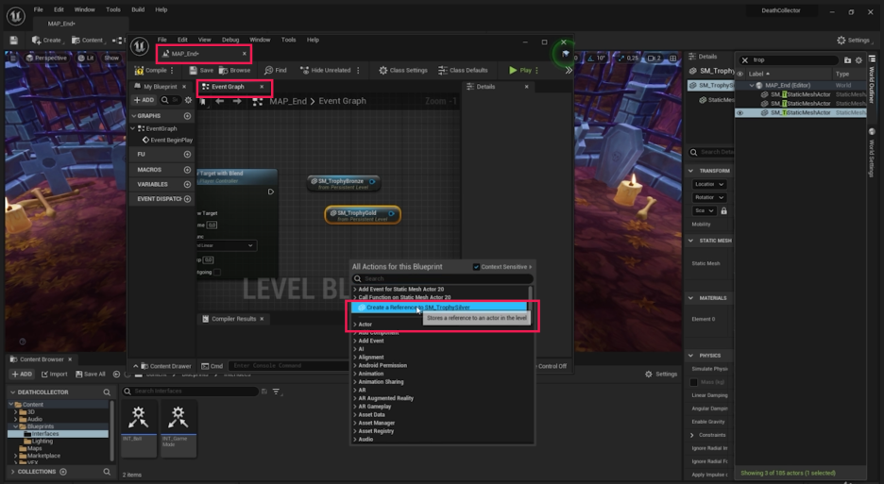Open My Blueprint settings gear

coord(188,100)
